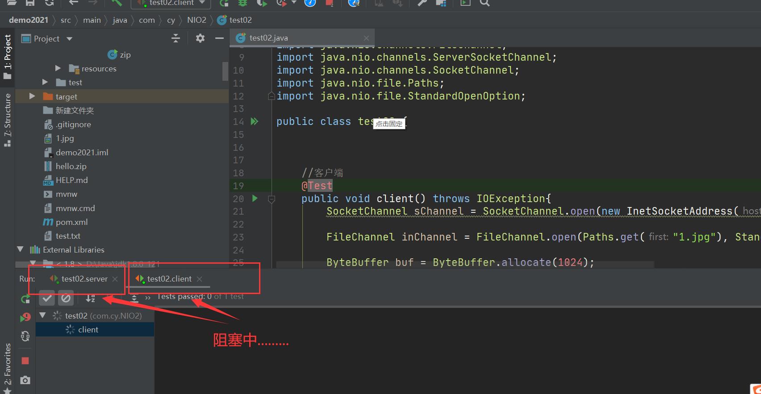Toggle auto-test rerun icon
Viewport: 761px width, 394px height.
tap(25, 336)
